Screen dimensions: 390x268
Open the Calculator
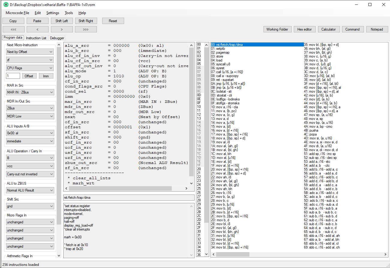tap(329, 29)
